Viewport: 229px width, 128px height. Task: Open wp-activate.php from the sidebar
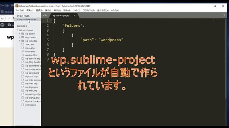[33, 59]
